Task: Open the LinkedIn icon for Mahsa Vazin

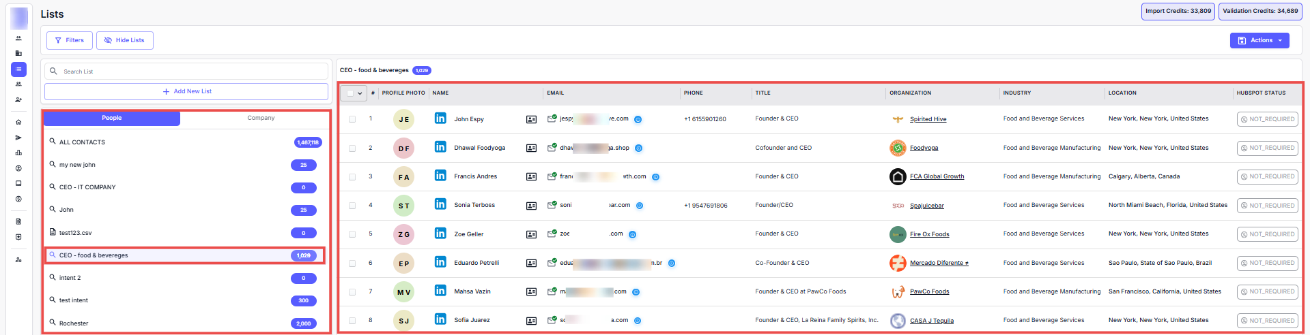Action: tap(440, 291)
